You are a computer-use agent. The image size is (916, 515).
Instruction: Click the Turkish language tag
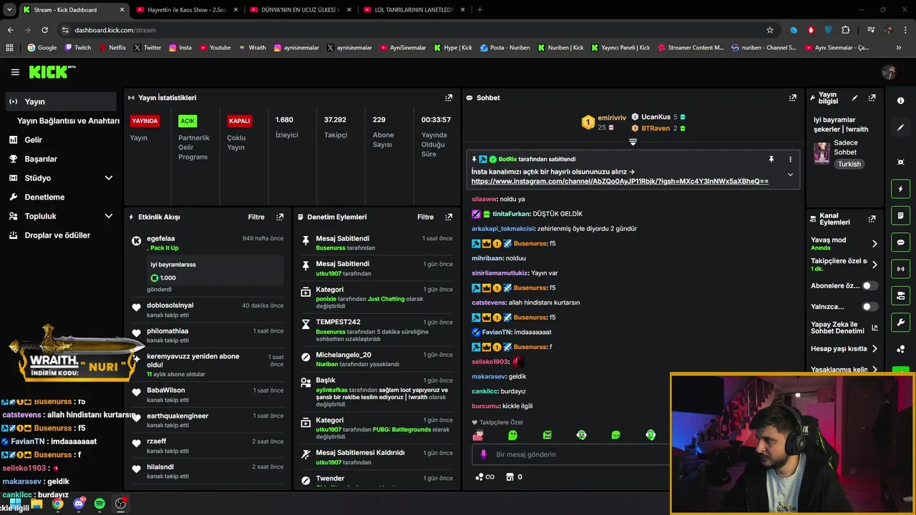pyautogui.click(x=849, y=164)
